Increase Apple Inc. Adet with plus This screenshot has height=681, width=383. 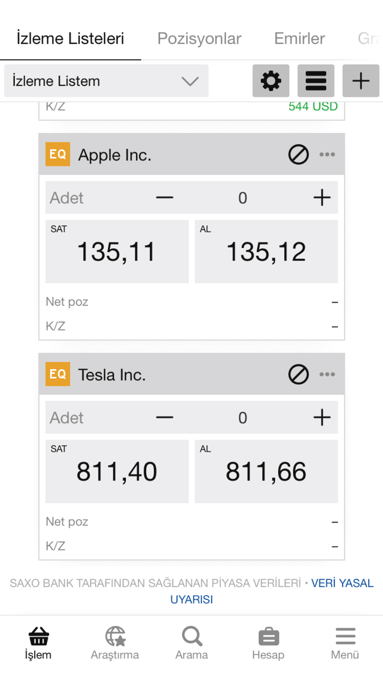click(322, 198)
